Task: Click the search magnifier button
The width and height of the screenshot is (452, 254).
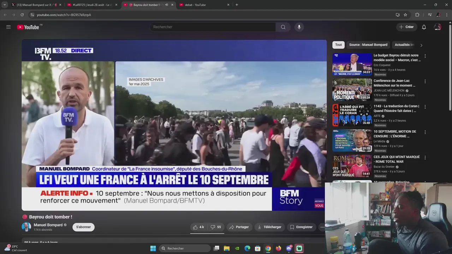Action: coord(283,27)
